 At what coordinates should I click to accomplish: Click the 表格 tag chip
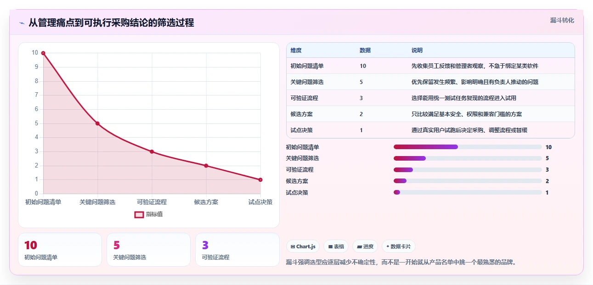point(336,246)
